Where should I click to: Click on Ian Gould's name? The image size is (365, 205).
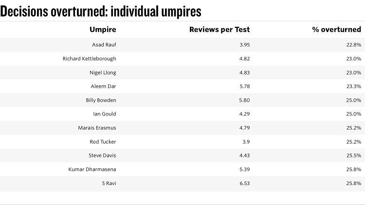[x=105, y=114]
